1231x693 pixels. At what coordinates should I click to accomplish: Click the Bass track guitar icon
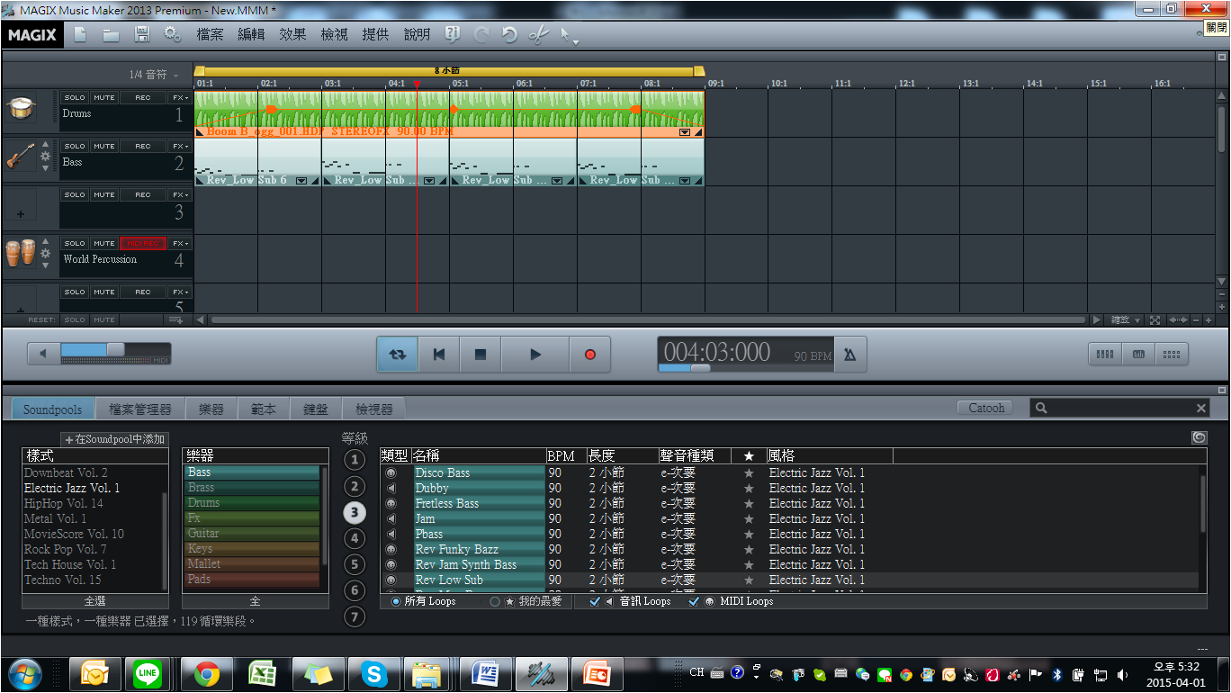(21, 157)
